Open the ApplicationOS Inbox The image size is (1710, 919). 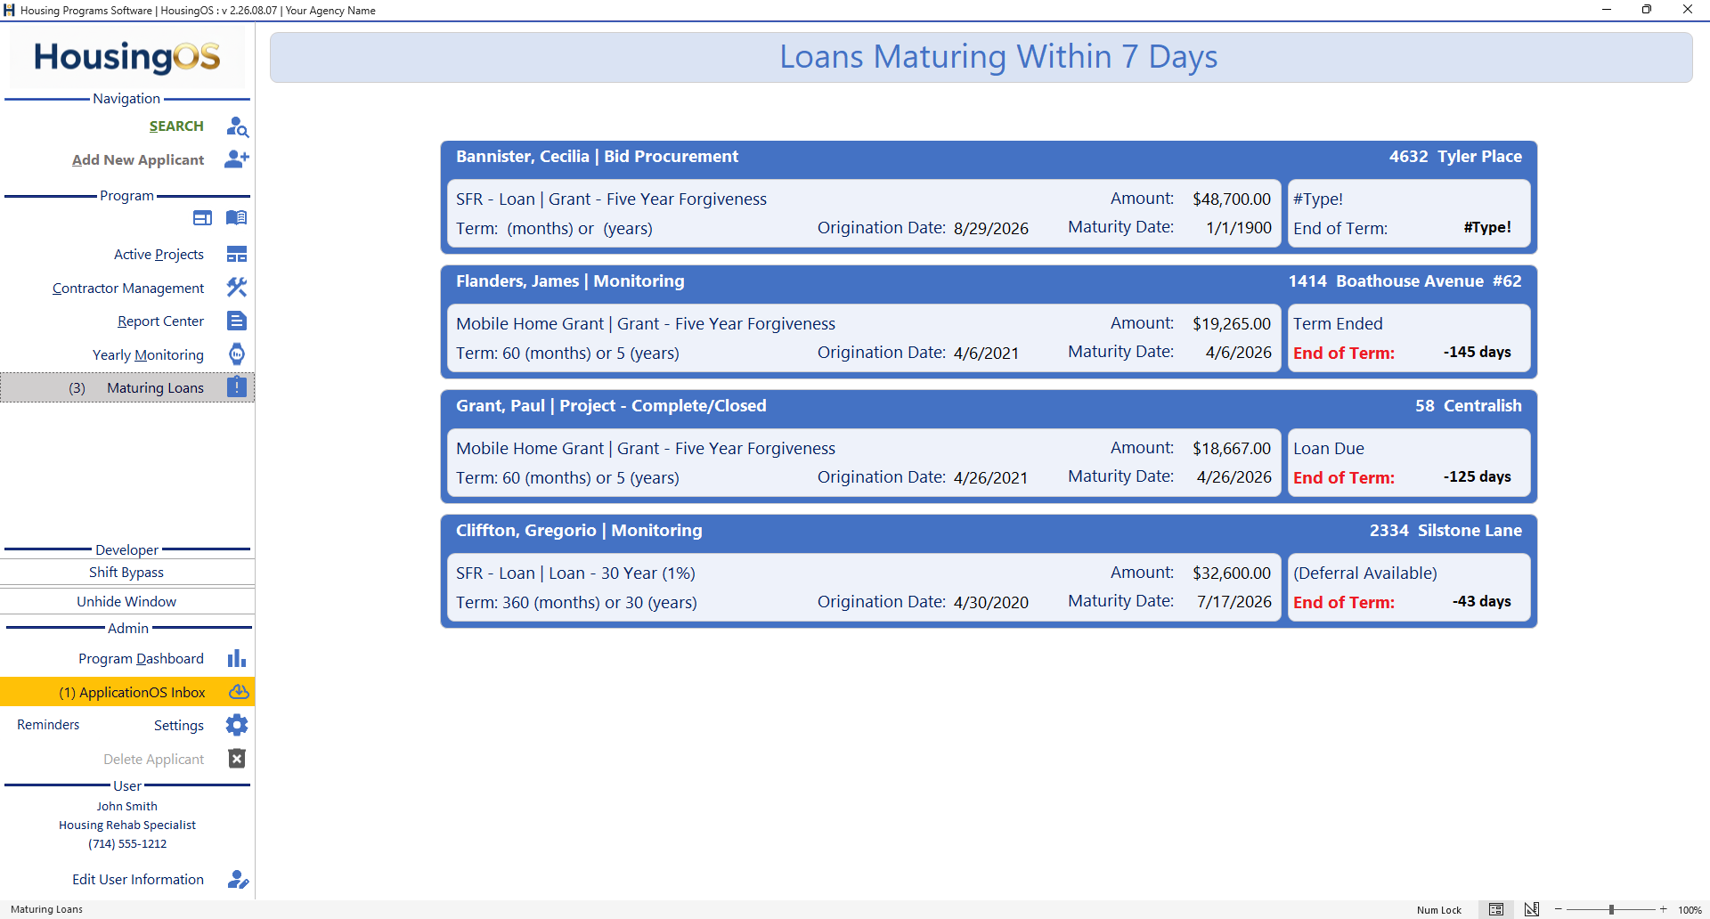(x=127, y=692)
